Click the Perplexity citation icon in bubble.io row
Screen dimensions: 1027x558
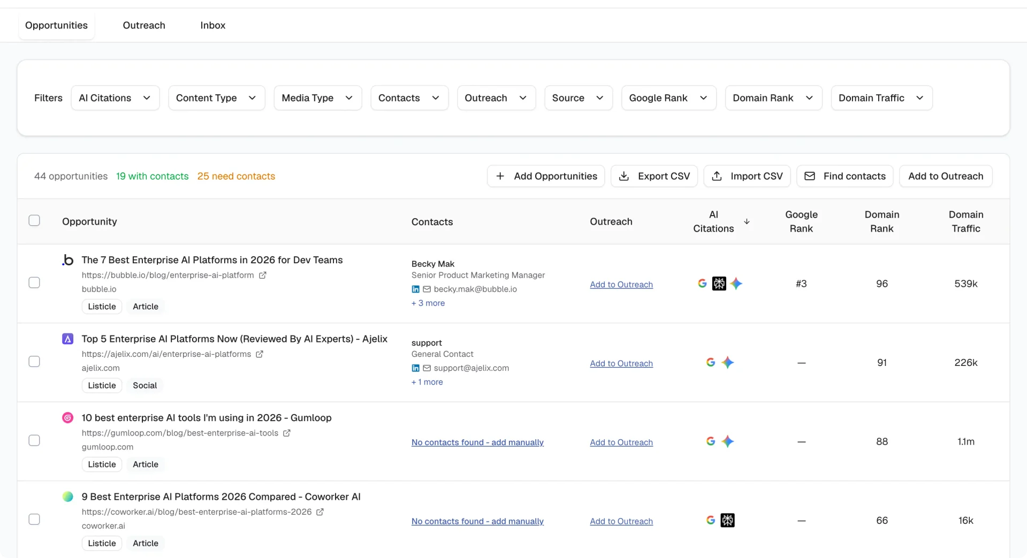719,284
